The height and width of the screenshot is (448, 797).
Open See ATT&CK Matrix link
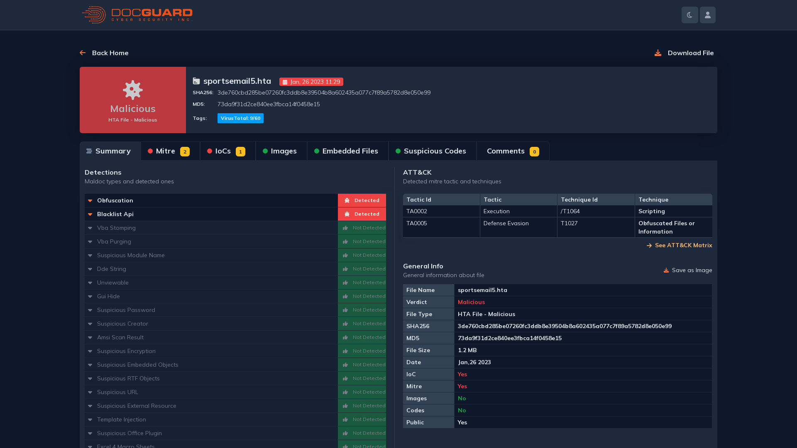680,245
